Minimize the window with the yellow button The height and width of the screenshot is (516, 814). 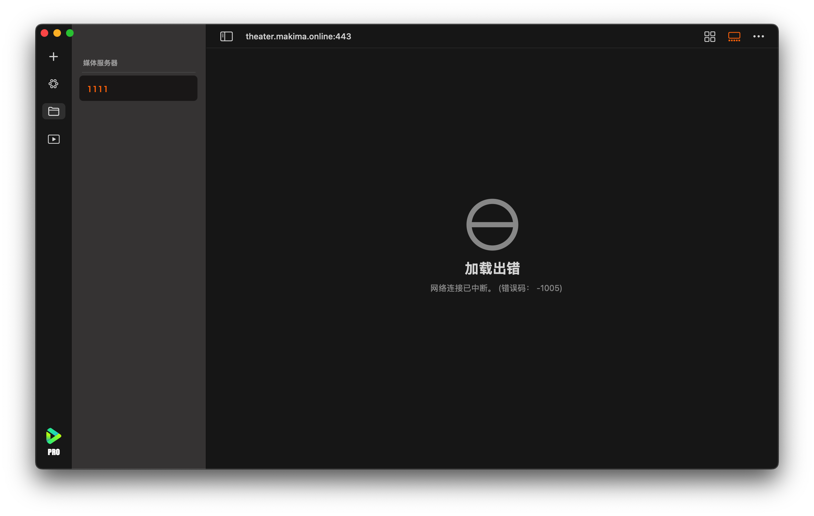coord(57,33)
